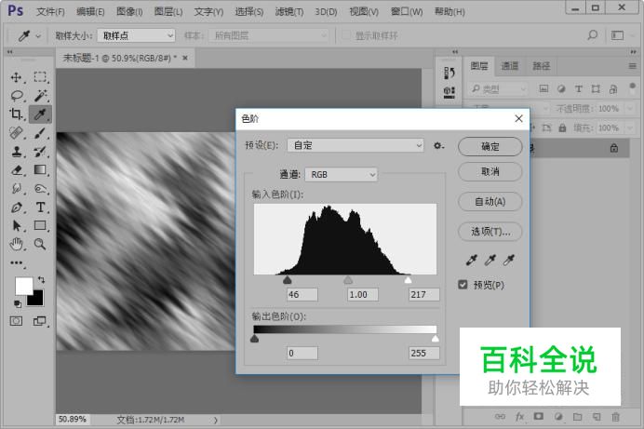This screenshot has height=429, width=644.
Task: Set black point eyedropper in Levels
Action: [471, 260]
